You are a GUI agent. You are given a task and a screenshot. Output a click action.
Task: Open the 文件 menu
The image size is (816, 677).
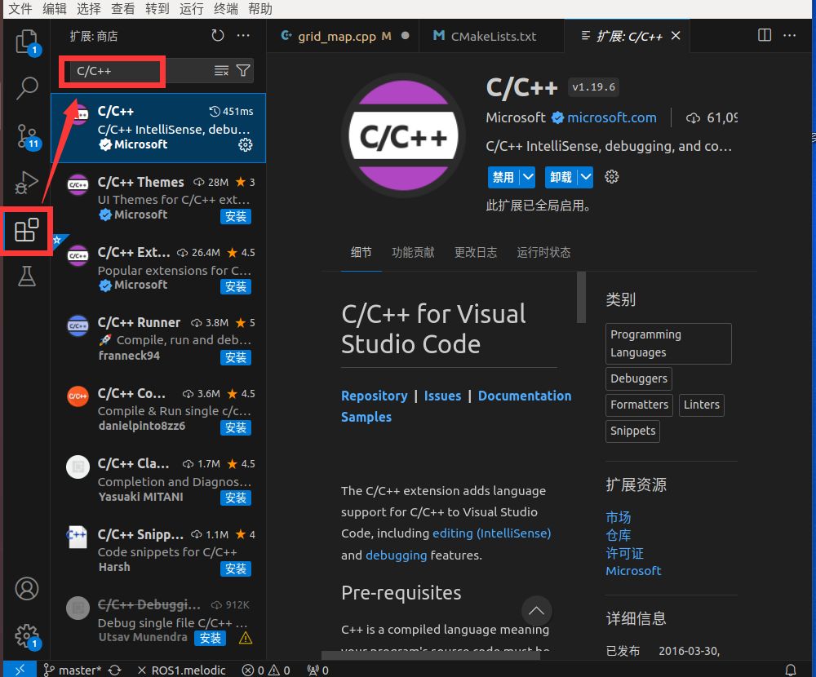[x=20, y=9]
